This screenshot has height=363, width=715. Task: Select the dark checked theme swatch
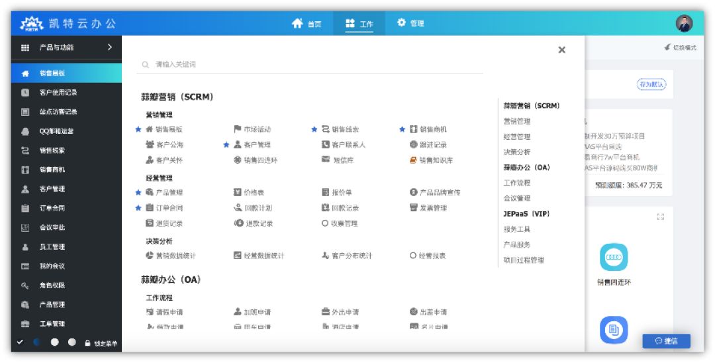(20, 342)
